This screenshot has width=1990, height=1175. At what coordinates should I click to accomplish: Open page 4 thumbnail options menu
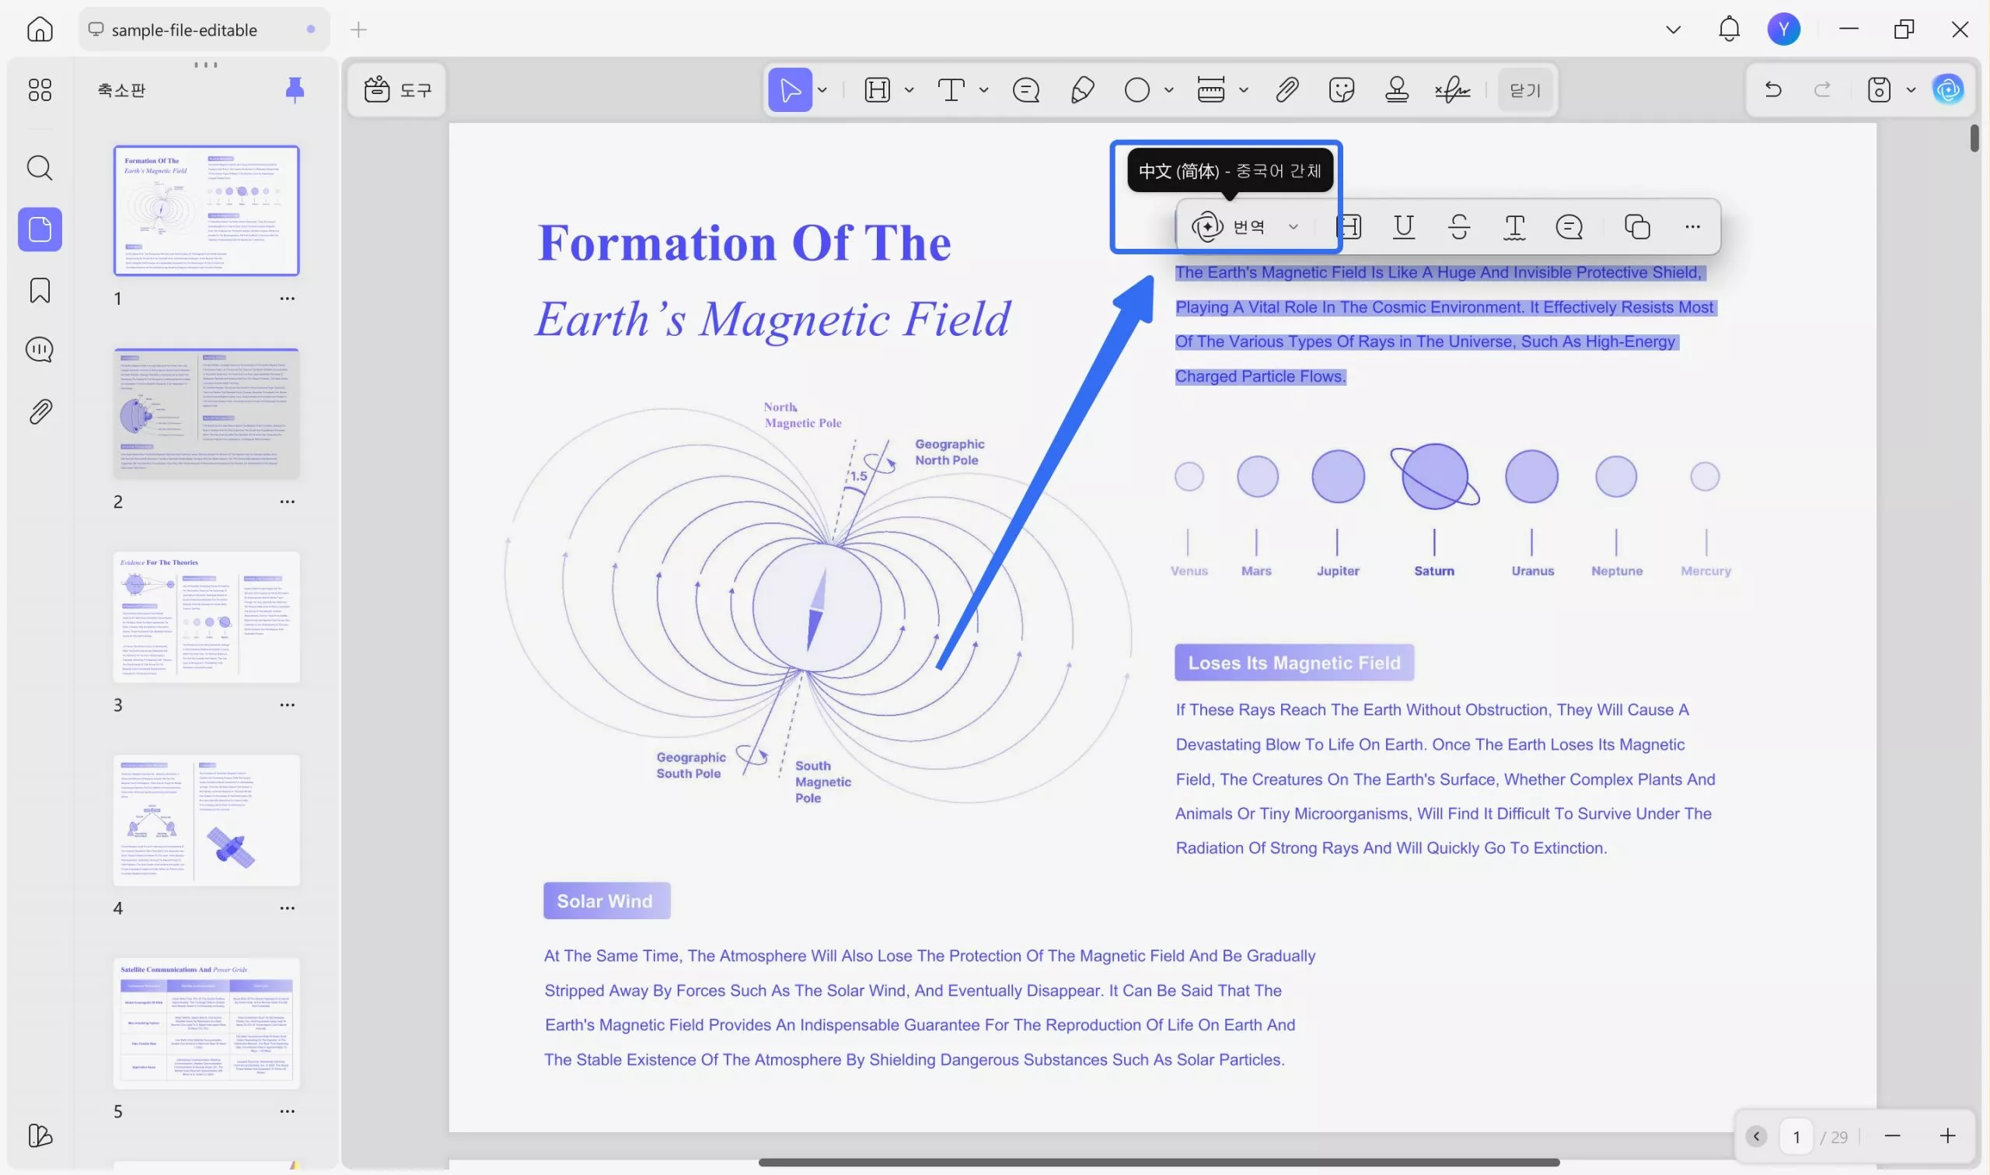pyautogui.click(x=287, y=908)
